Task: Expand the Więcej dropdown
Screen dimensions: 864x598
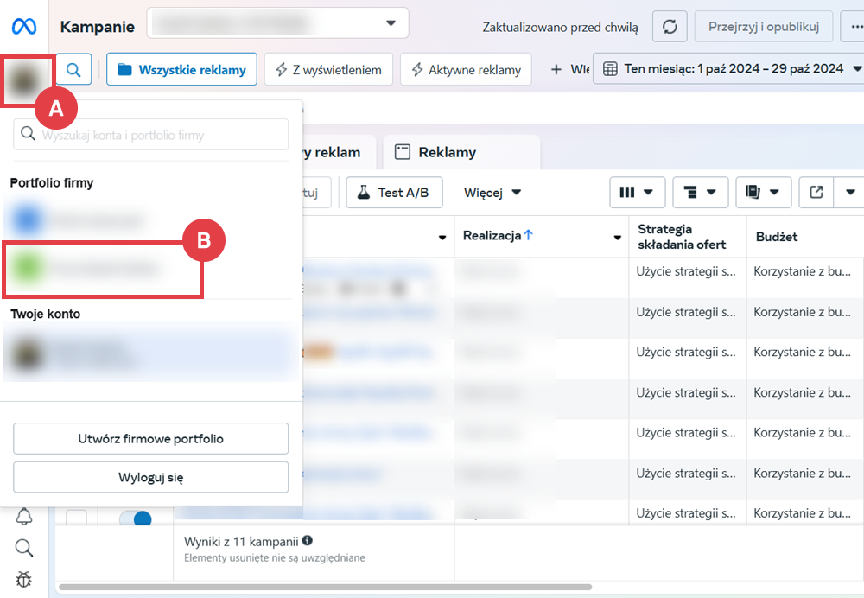Action: (492, 193)
